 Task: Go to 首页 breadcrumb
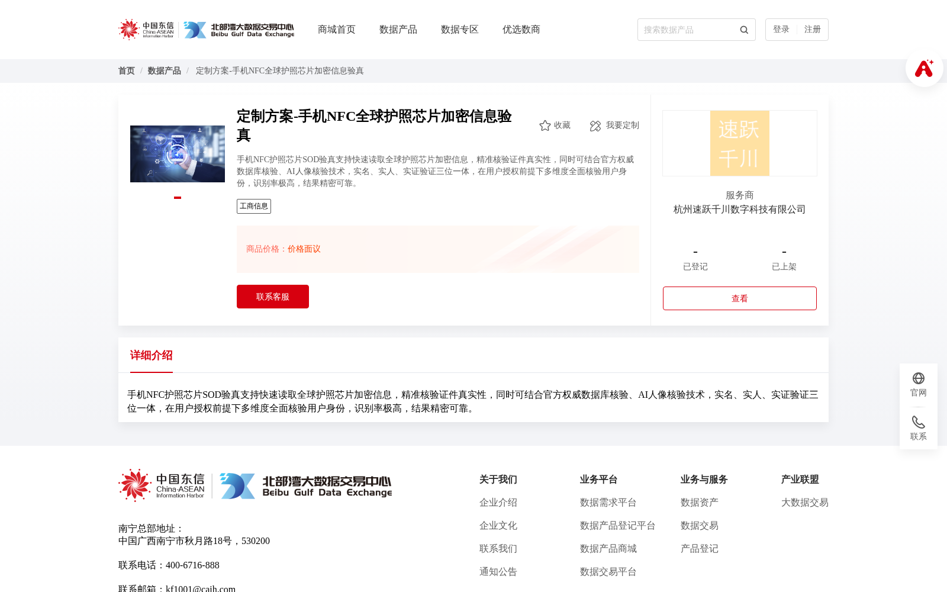127,71
